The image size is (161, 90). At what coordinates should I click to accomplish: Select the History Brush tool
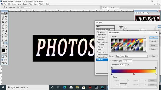(x=6, y=28)
